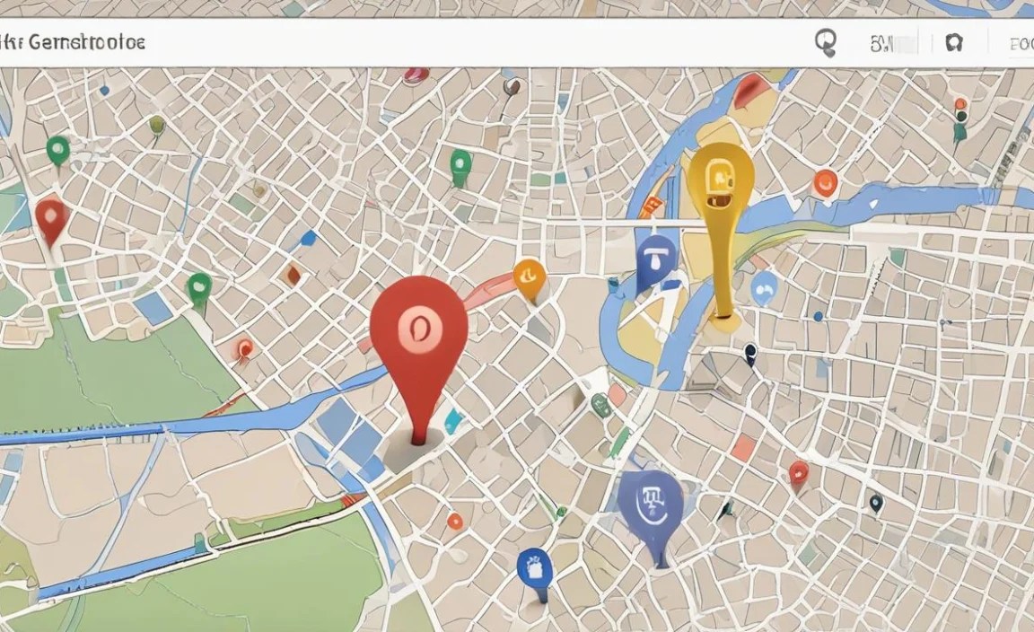1034x632 pixels.
Task: Click the red marker in tan square
Action: 294,275
